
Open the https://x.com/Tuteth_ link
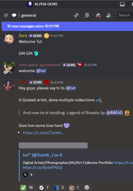pyautogui.click(x=43, y=133)
